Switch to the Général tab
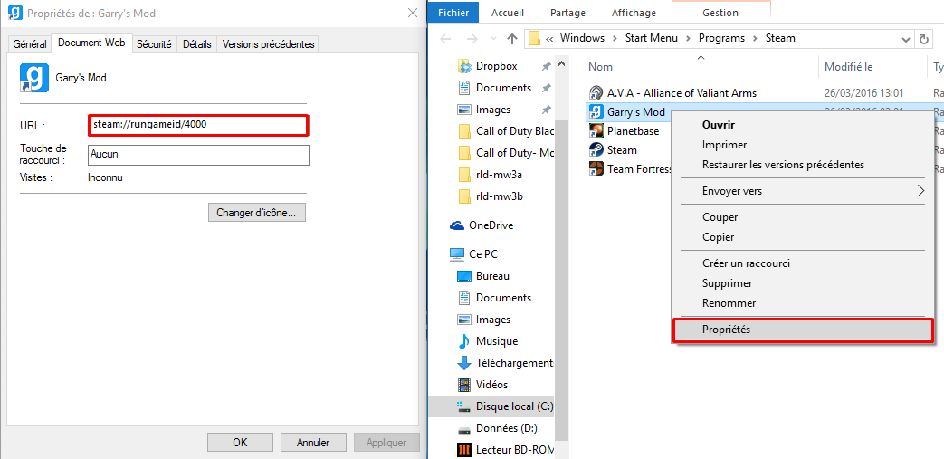The width and height of the screenshot is (944, 459). click(x=30, y=44)
